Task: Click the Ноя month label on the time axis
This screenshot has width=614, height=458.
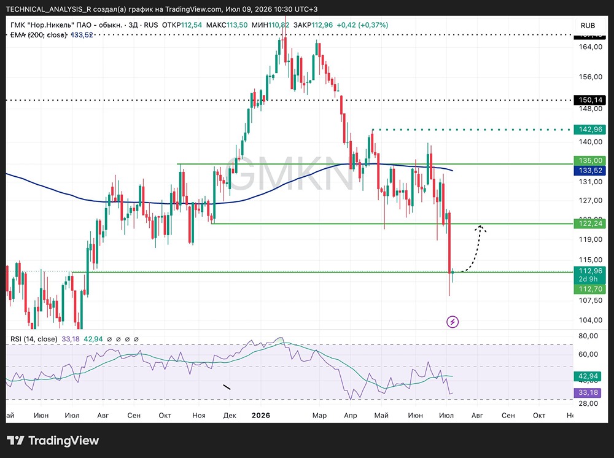Action: point(199,416)
